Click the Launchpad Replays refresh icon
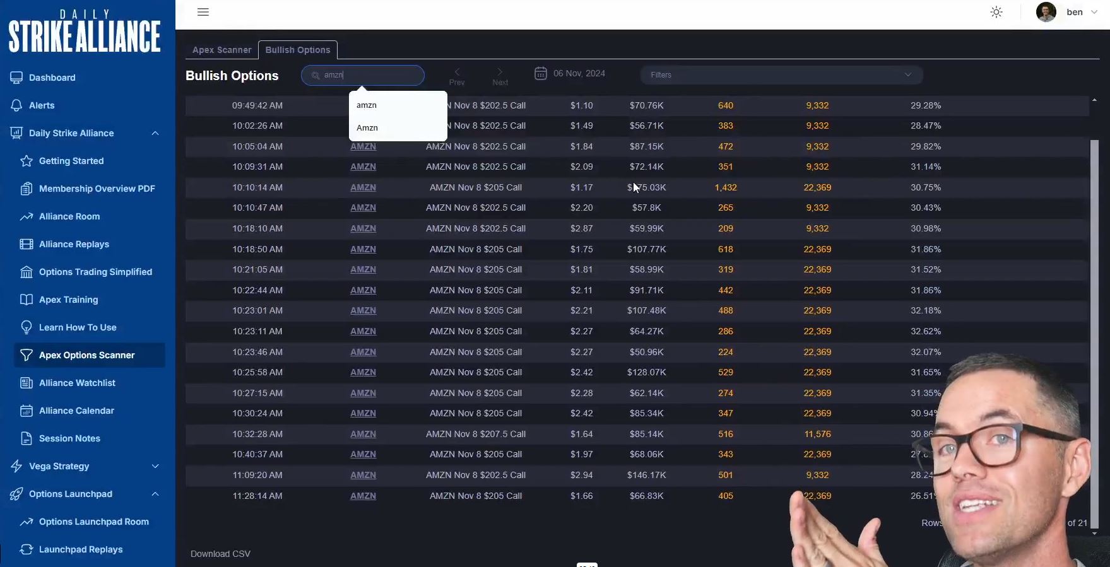This screenshot has width=1110, height=567. [27, 549]
